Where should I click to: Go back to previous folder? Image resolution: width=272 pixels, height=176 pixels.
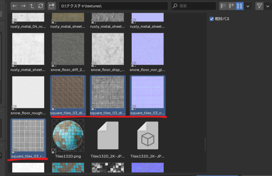pos(15,6)
